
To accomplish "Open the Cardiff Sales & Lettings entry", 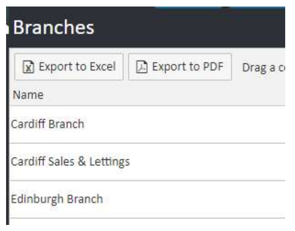I will [x=71, y=162].
